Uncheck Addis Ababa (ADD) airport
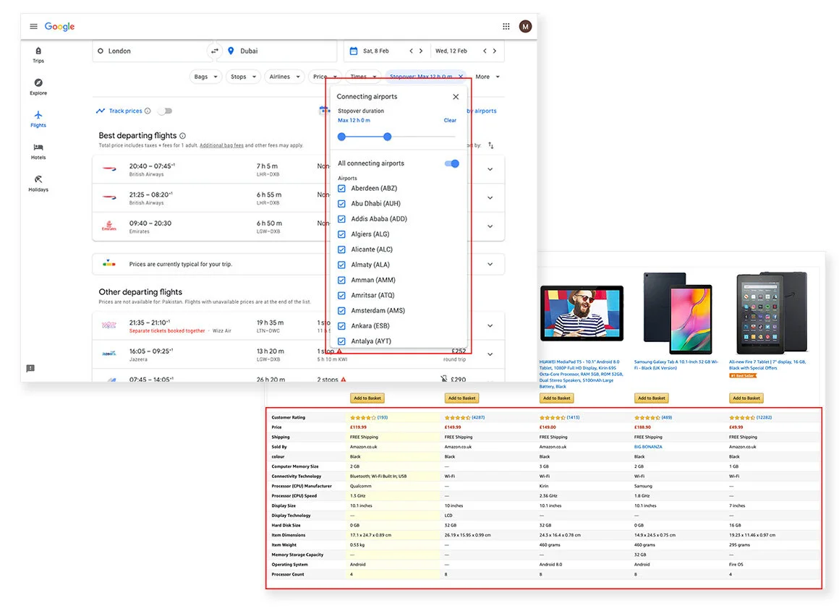Screen dimensions: 839x611 (x=341, y=219)
